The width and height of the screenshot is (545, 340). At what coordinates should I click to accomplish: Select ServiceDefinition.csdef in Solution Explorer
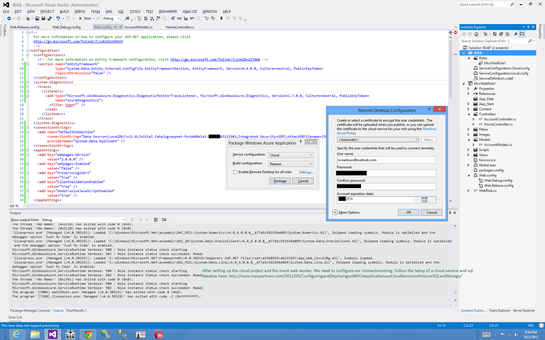(x=496, y=79)
